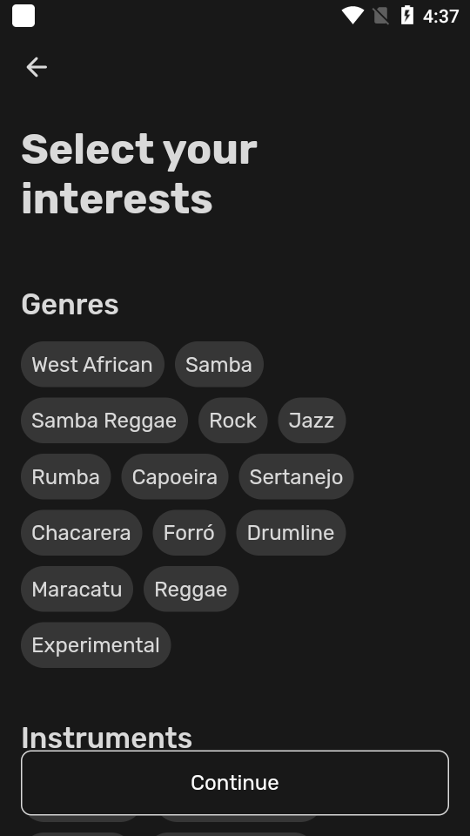Tap the back arrow icon
The width and height of the screenshot is (470, 836).
37,67
